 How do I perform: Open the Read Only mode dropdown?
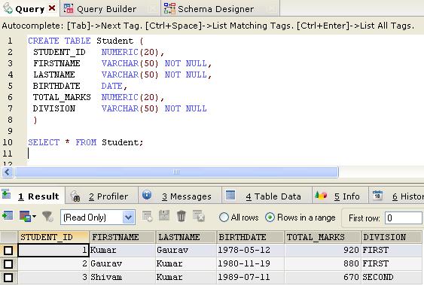tap(98, 217)
